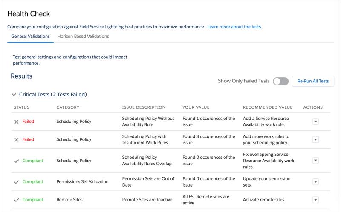Click 'Add more work rules' recommendation
The image size is (341, 212).
tap(266, 140)
